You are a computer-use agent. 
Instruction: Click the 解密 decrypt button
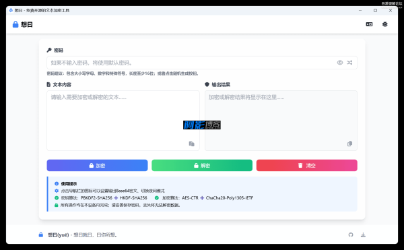(202, 166)
